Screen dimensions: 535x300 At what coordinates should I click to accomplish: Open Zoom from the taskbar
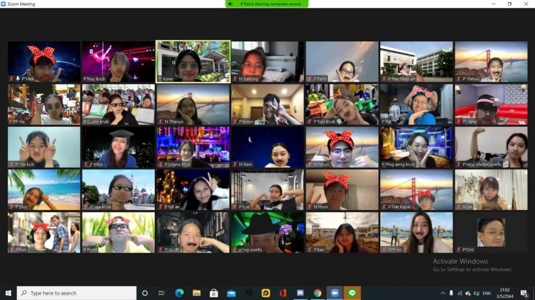pos(335,293)
